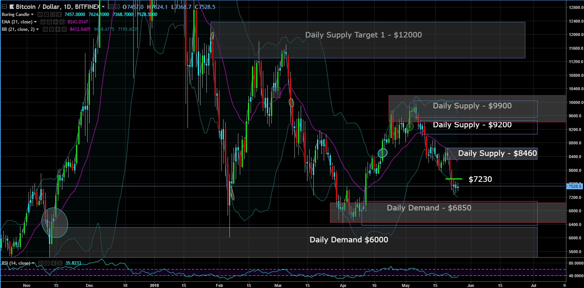Click the 'Feb' date axis label
Screen dimensions: 584x288
tap(219, 285)
